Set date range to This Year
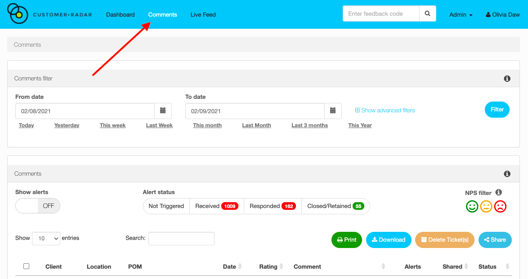This screenshot has width=528, height=279. (x=360, y=125)
